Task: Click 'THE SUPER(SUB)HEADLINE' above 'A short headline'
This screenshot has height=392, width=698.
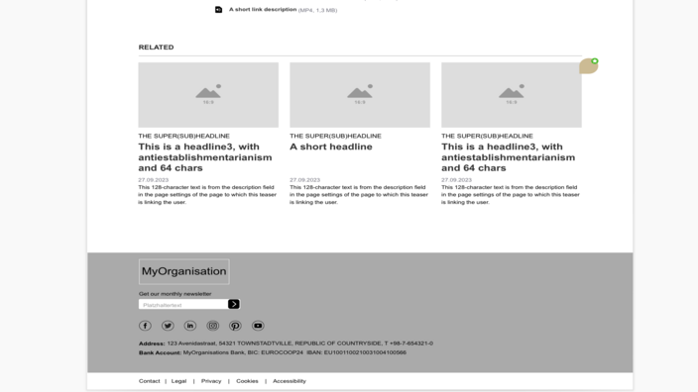Action: coord(335,136)
